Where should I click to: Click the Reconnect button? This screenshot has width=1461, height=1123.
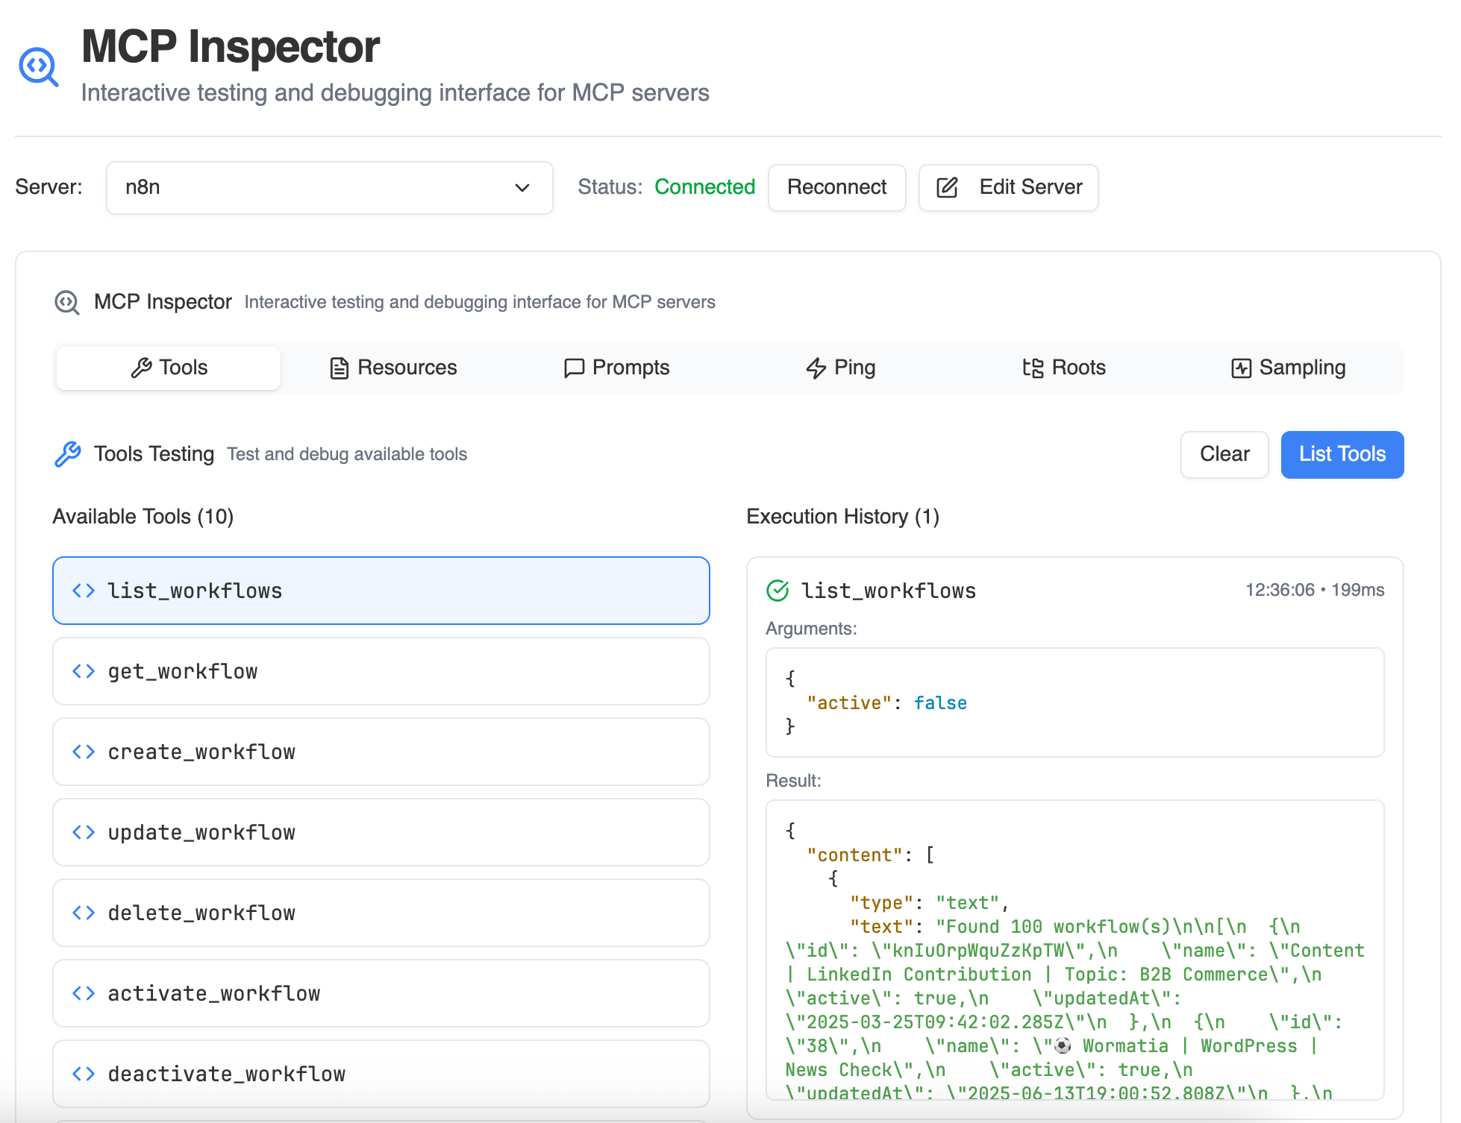pyautogui.click(x=836, y=187)
